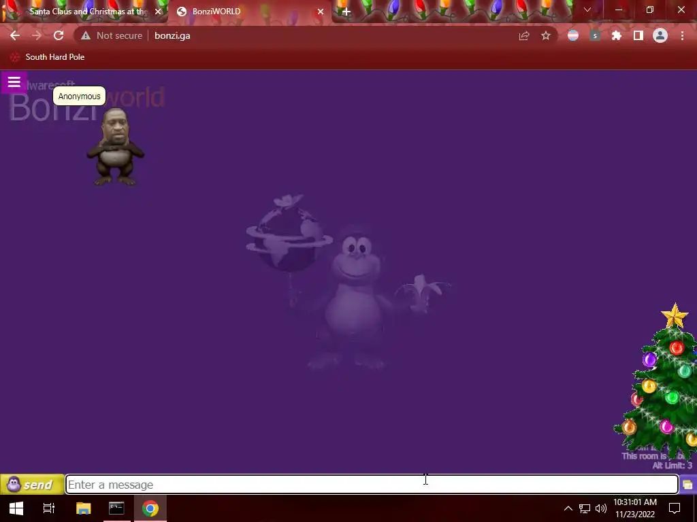Click the Alt Limit: 3 text
This screenshot has height=522, width=697.
(672, 466)
